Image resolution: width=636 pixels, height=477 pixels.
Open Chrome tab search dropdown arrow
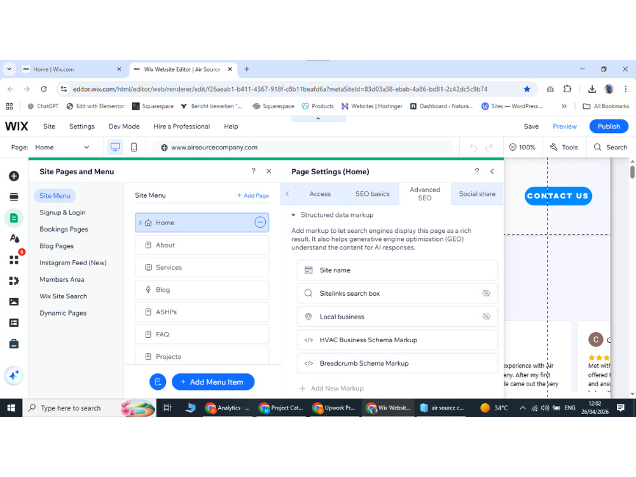9,69
